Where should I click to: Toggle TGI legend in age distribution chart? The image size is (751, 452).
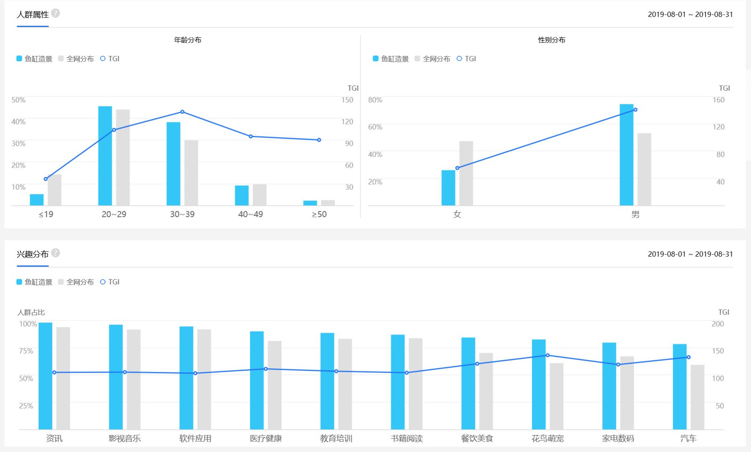tap(110, 59)
